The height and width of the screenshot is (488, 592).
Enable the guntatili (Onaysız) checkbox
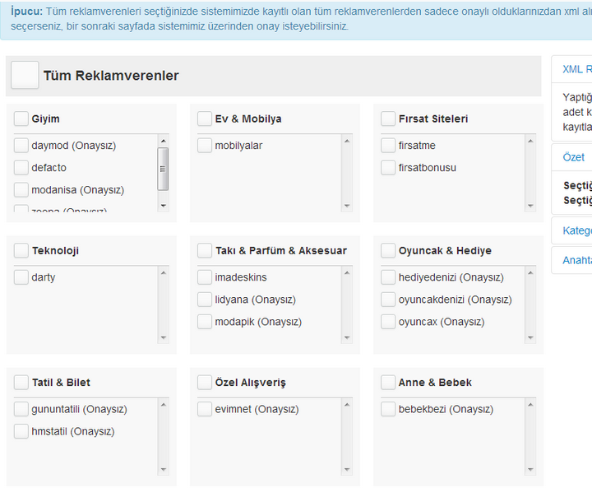[21, 409]
